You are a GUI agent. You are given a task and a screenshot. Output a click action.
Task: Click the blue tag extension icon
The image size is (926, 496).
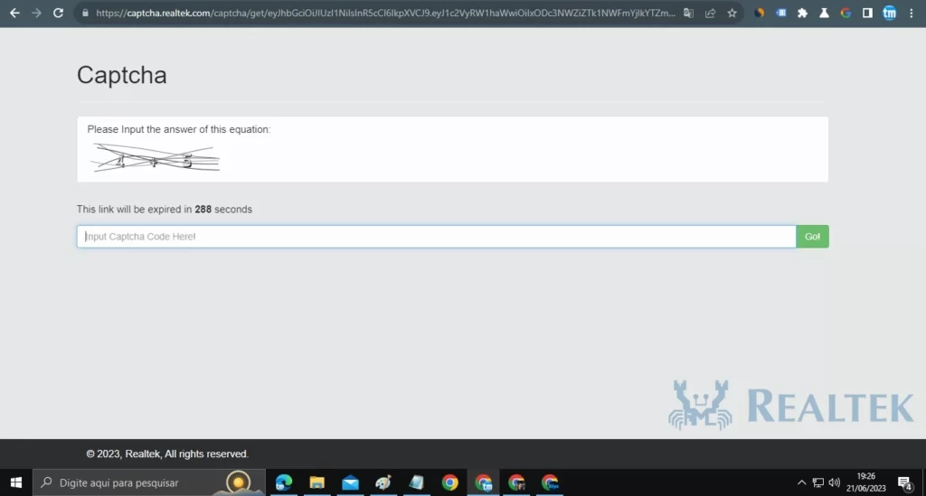click(781, 13)
